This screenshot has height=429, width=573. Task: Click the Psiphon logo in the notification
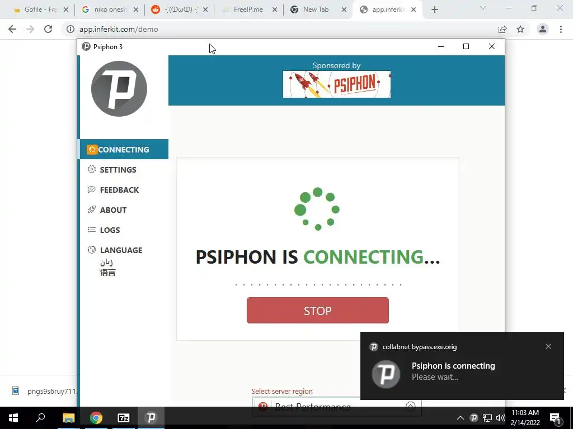[386, 374]
